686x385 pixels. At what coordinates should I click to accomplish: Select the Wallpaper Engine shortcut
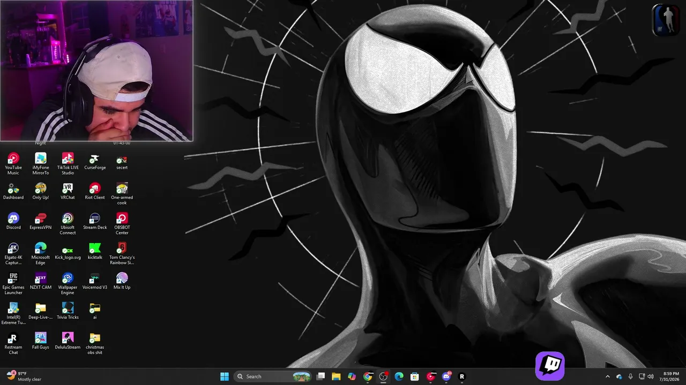click(x=68, y=283)
